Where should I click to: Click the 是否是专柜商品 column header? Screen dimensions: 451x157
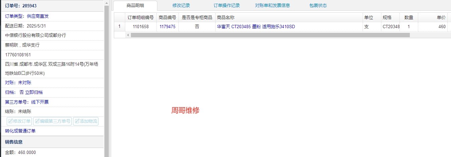tap(197, 17)
